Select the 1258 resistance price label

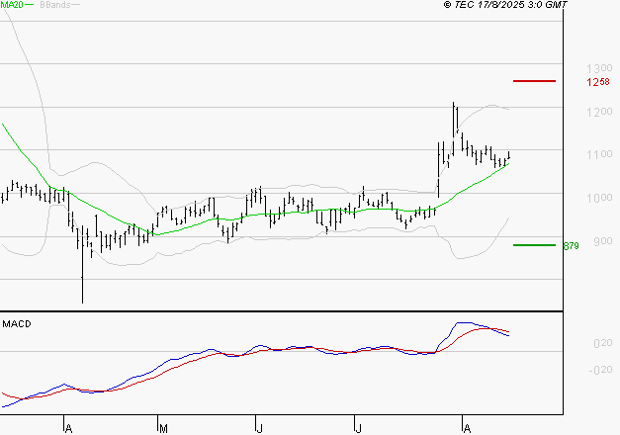pyautogui.click(x=596, y=81)
